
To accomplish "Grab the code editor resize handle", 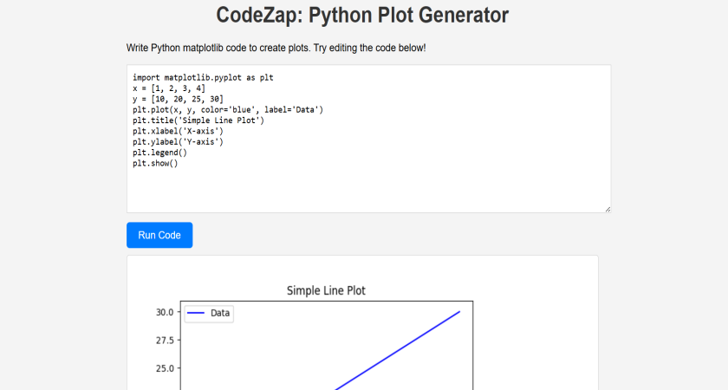I will (607, 209).
